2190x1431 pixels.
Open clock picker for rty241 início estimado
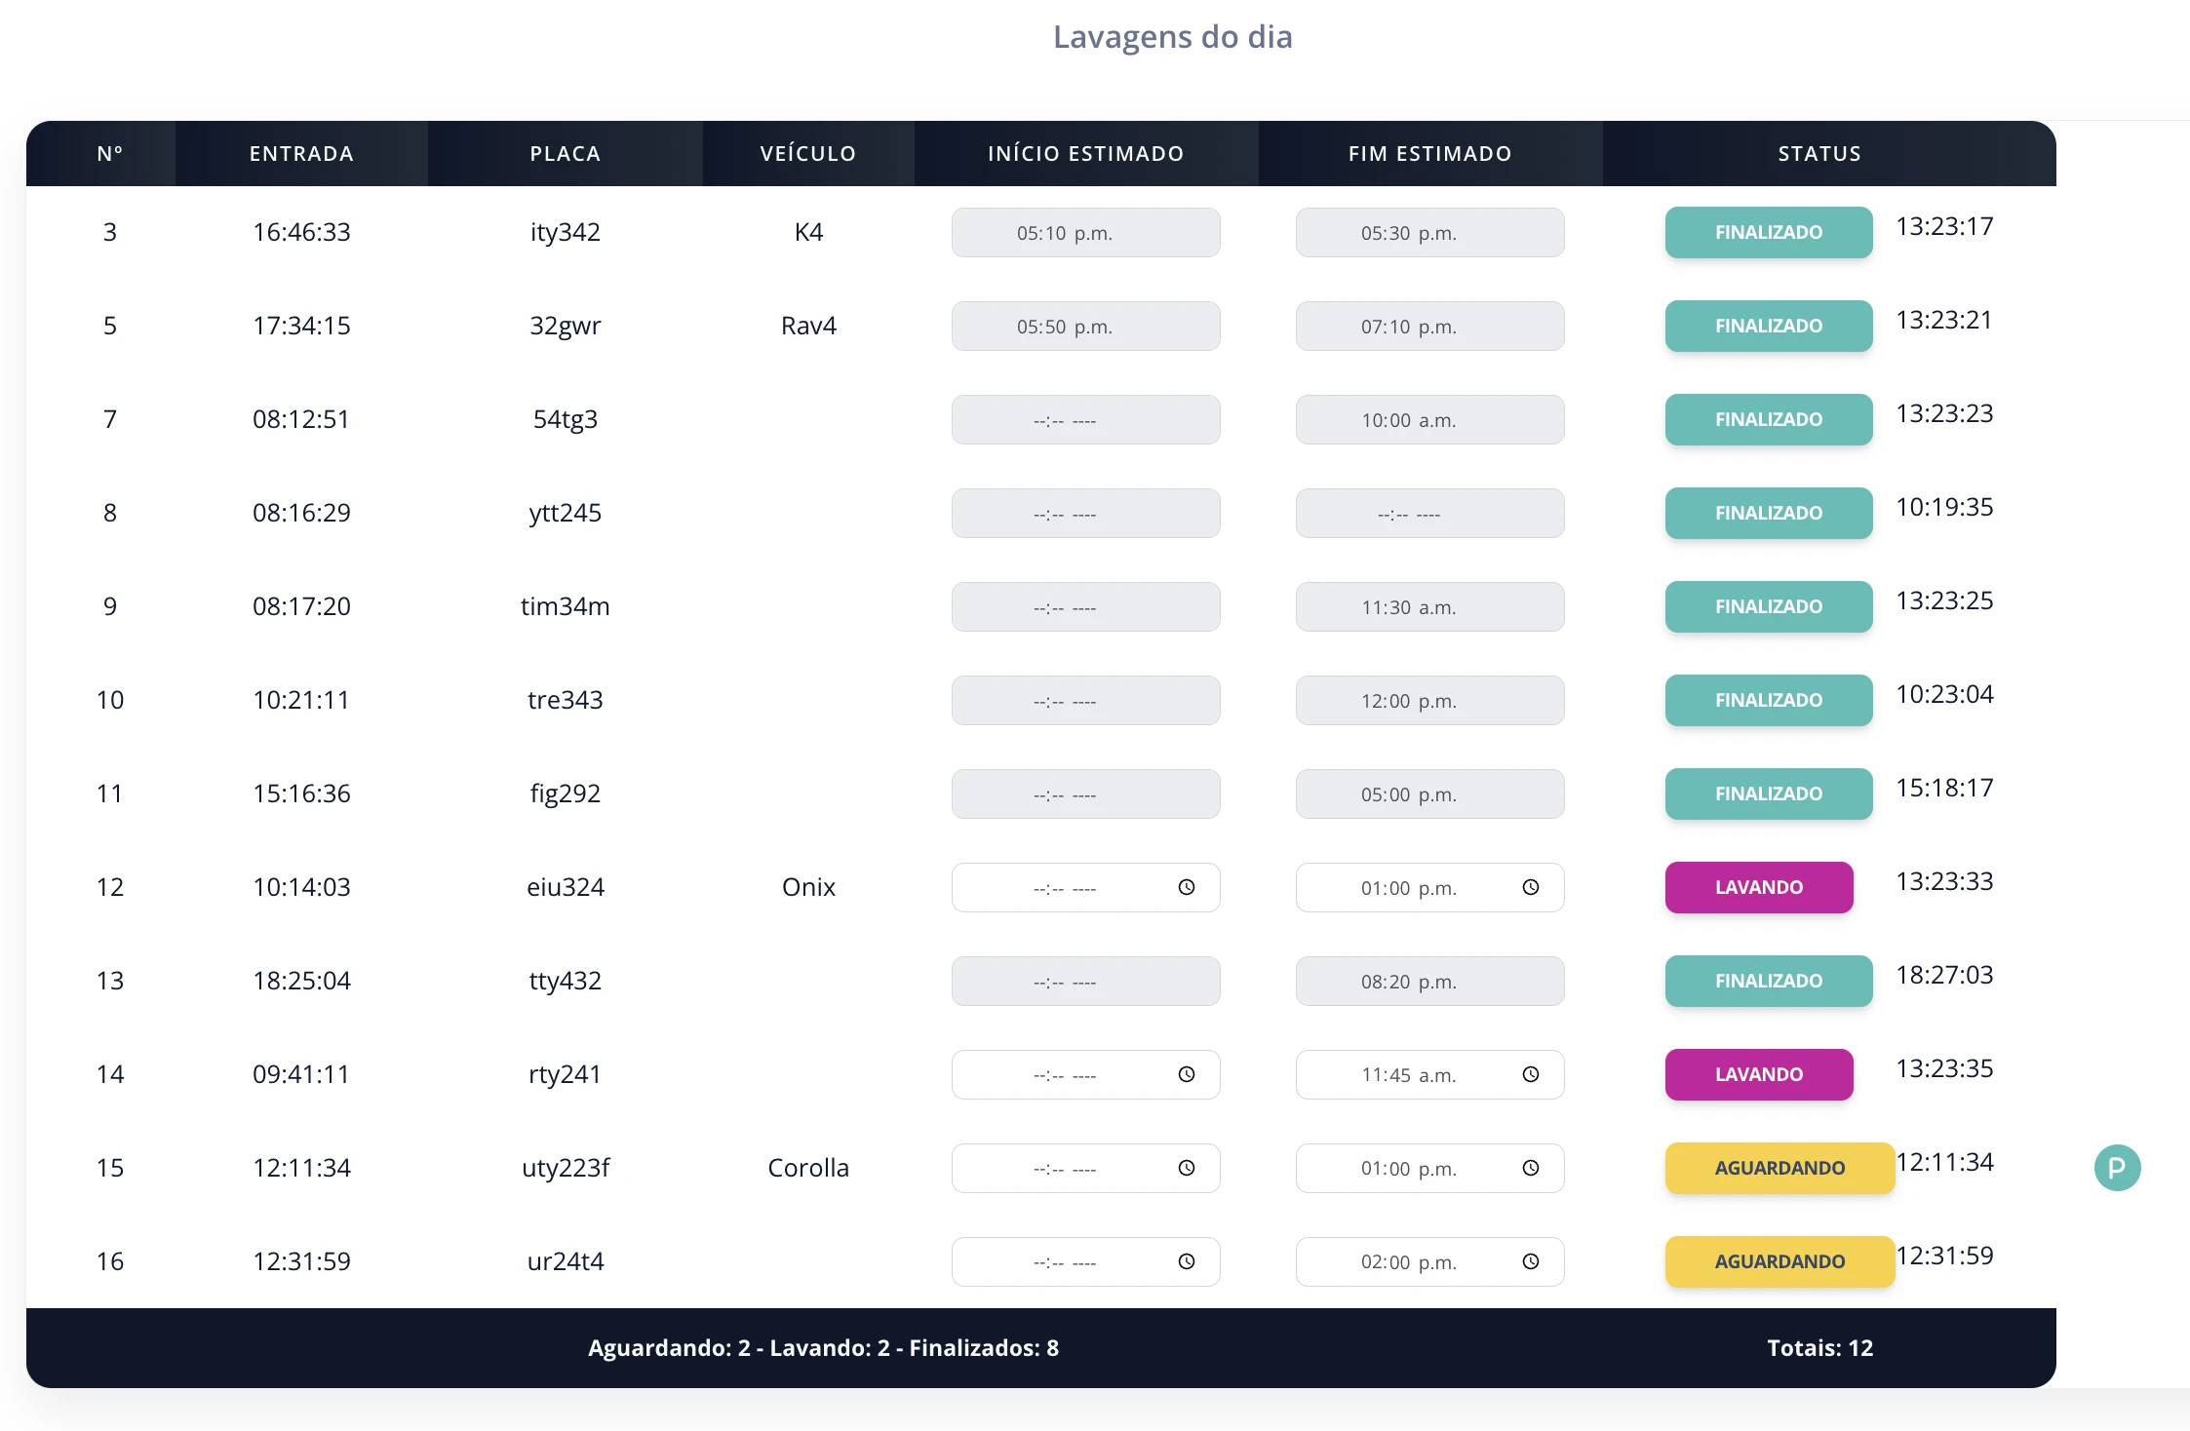click(1186, 1074)
